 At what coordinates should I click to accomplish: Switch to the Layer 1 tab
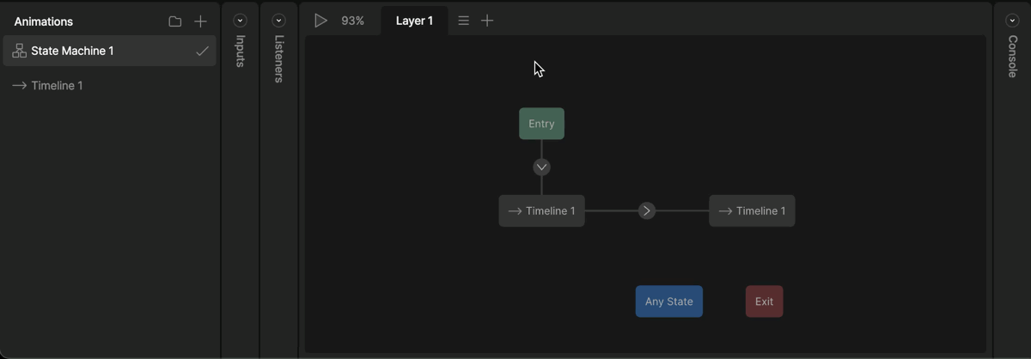(x=414, y=21)
